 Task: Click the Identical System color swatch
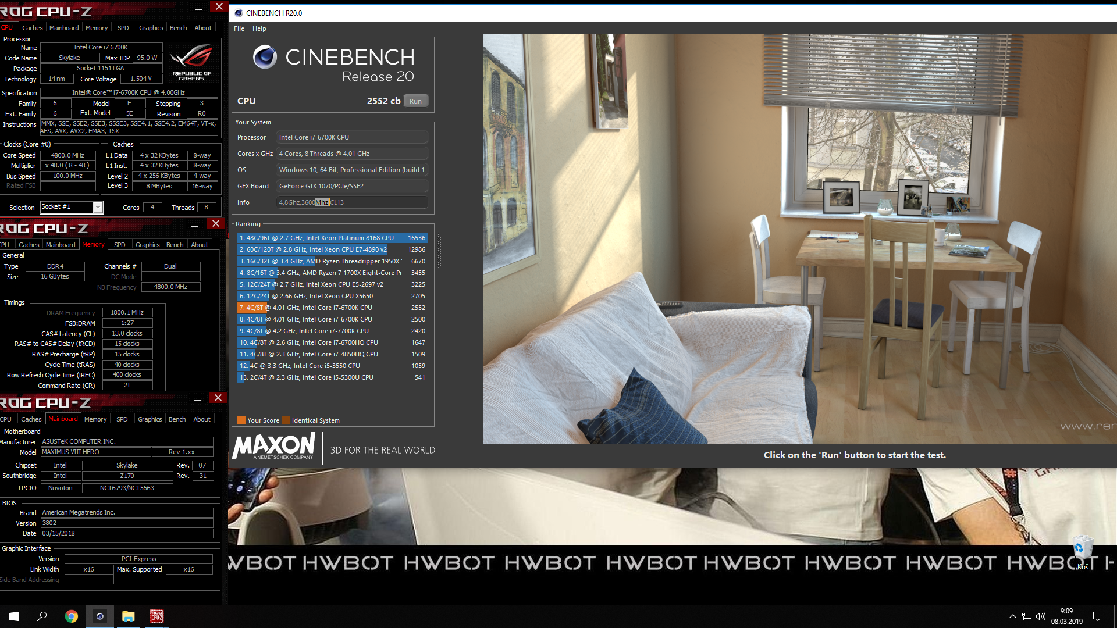(x=286, y=420)
